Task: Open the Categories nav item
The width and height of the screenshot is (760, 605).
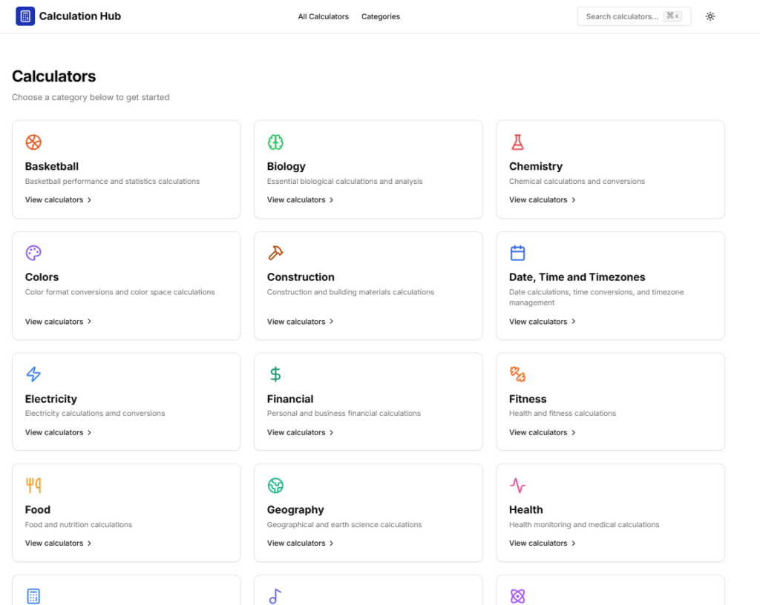Action: point(381,16)
